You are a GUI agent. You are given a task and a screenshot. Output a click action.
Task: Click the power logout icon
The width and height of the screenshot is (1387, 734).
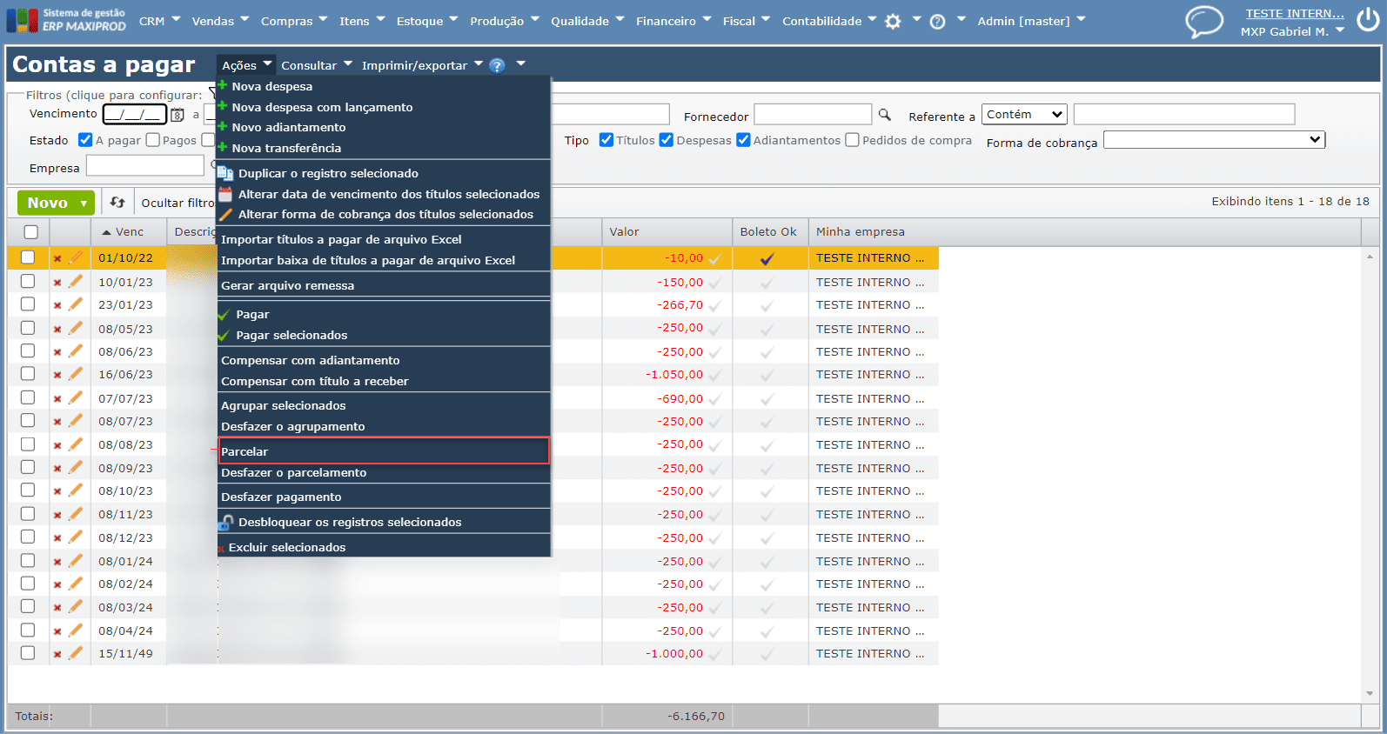coord(1369,20)
